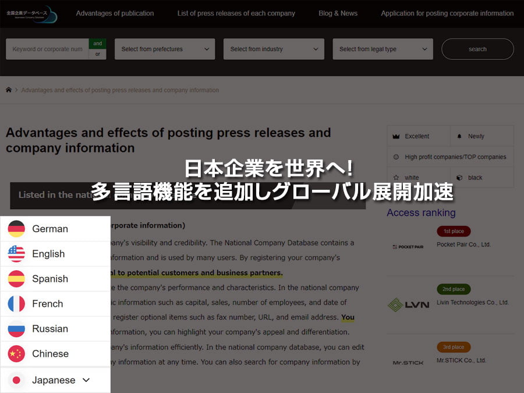
Task: Switch search condition to 'or'
Action: 97,53
